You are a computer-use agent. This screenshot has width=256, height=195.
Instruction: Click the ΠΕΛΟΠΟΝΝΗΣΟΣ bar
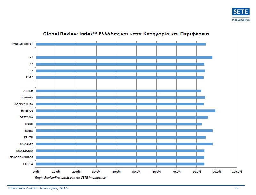[120, 157]
